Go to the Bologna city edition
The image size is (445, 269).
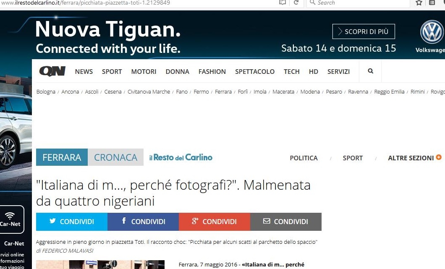(x=46, y=91)
